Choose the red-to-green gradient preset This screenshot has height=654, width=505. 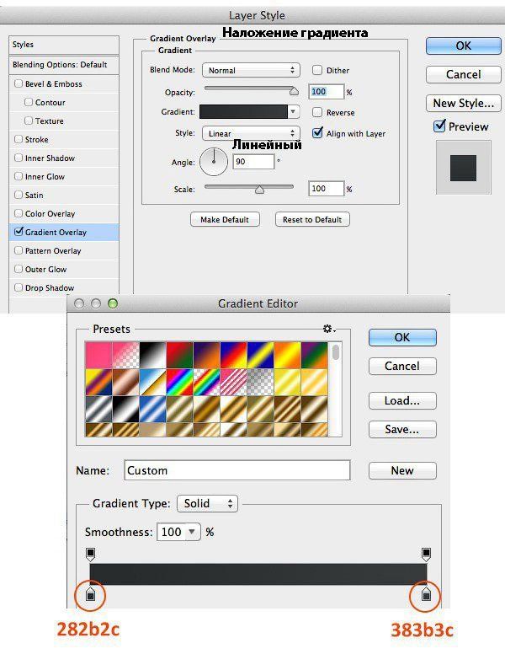pyautogui.click(x=179, y=355)
